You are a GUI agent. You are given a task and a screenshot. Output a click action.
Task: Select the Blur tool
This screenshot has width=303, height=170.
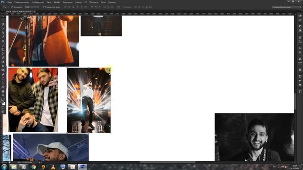point(3,66)
